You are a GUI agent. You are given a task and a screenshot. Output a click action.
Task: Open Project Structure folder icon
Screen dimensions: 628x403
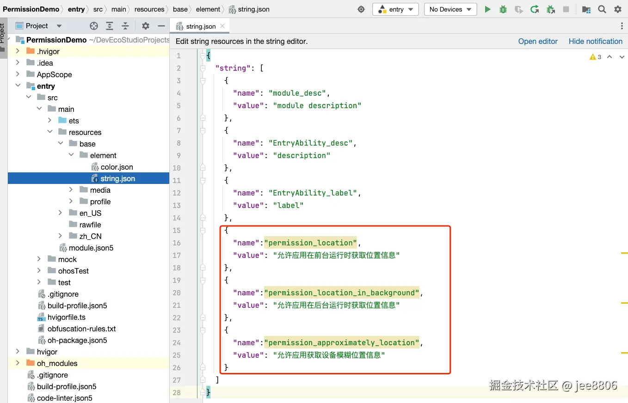(x=586, y=9)
